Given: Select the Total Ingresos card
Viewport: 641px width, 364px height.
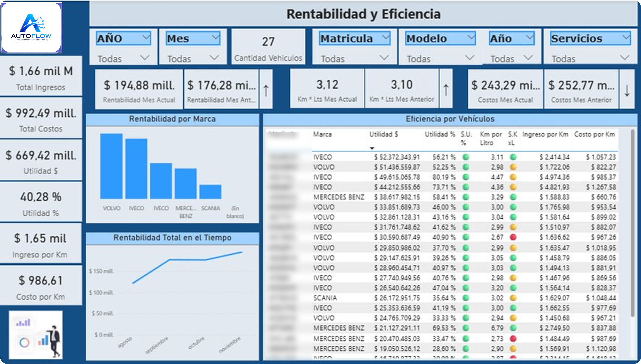Looking at the screenshot, I should point(41,77).
